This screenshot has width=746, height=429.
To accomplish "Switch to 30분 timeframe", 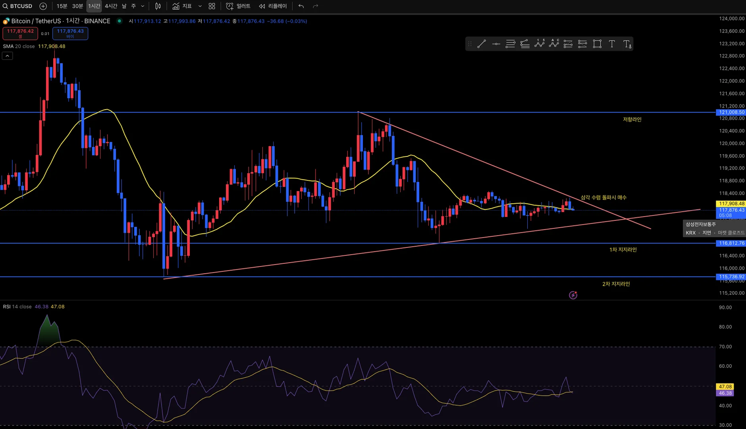I will coord(77,6).
